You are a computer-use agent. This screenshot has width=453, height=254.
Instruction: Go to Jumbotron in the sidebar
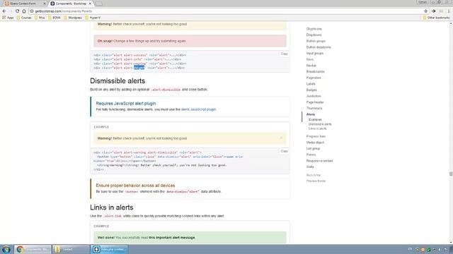click(314, 96)
